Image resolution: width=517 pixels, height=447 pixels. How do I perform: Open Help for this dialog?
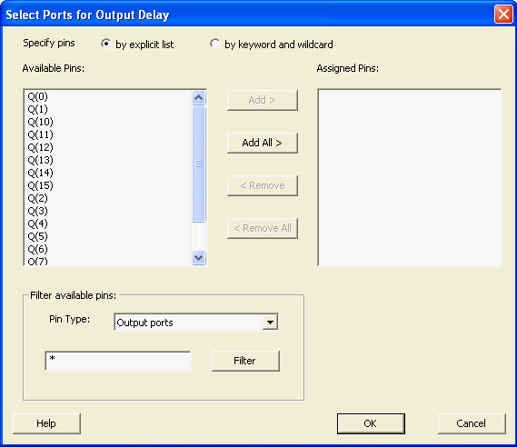point(46,423)
